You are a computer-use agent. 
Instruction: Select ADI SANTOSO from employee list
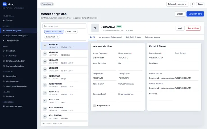point(64,77)
